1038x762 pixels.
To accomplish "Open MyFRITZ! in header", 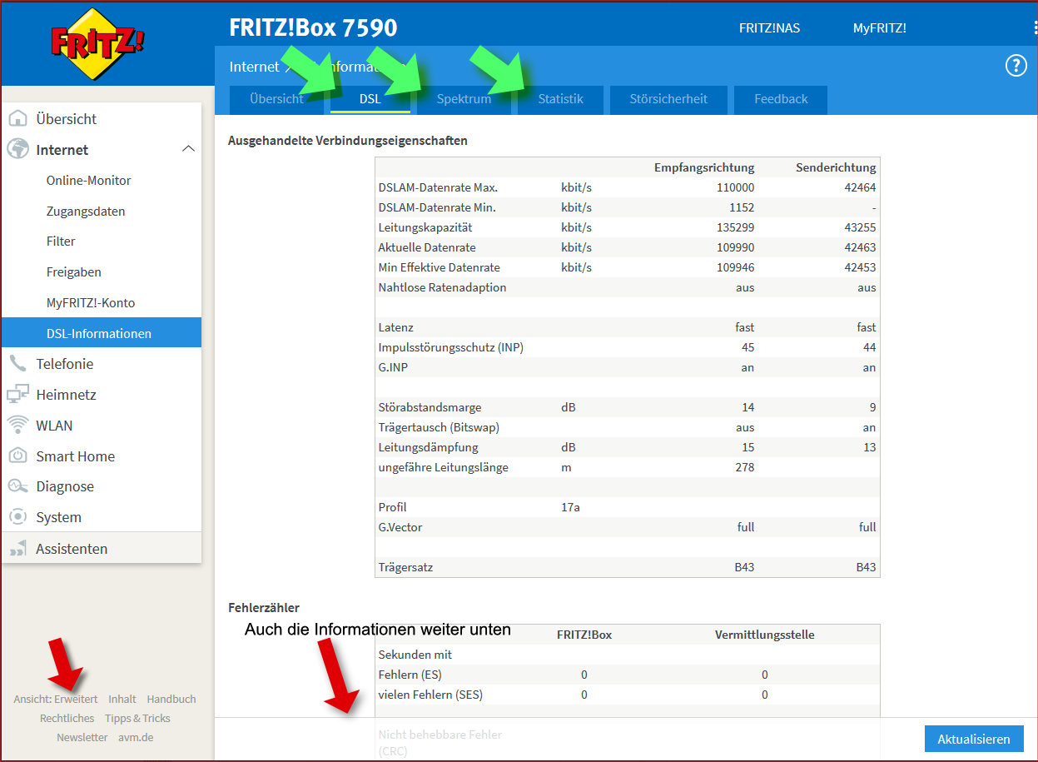I will pos(879,27).
